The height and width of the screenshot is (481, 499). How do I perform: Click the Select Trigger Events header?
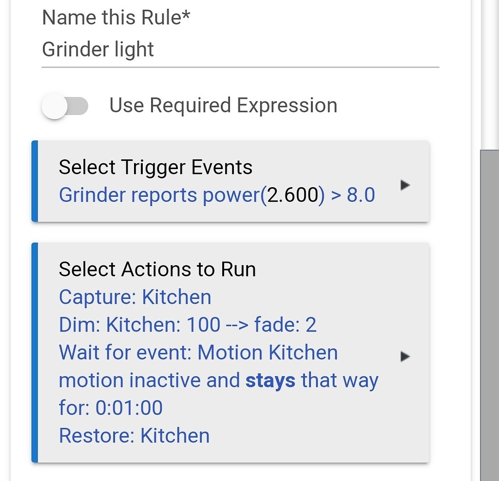click(x=155, y=167)
